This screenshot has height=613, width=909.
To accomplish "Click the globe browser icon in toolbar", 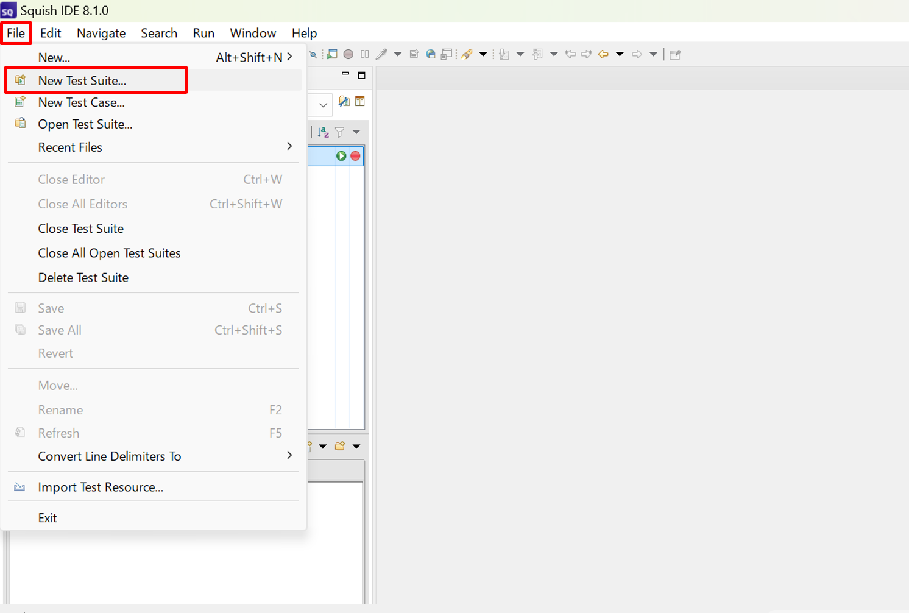I will click(431, 54).
